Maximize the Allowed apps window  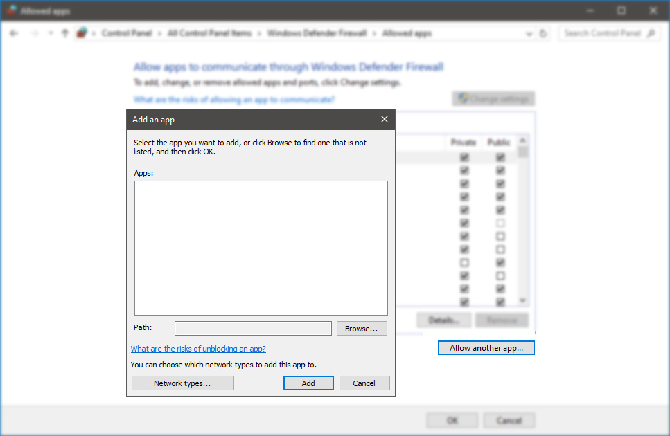[x=621, y=10]
